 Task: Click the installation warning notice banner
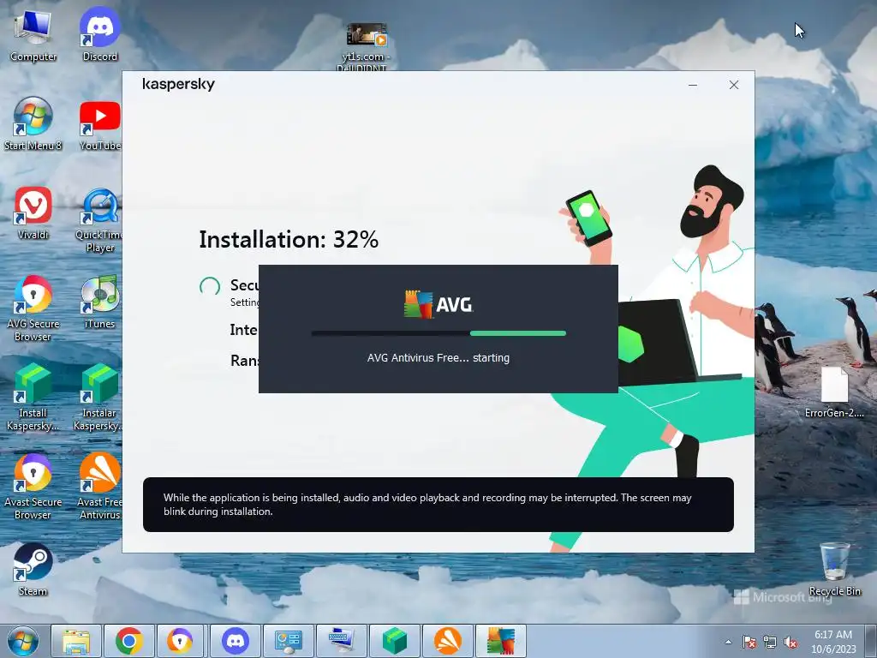click(x=438, y=505)
